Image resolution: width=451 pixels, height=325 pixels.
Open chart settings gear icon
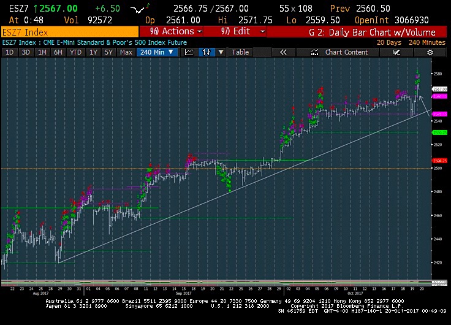(x=430, y=52)
